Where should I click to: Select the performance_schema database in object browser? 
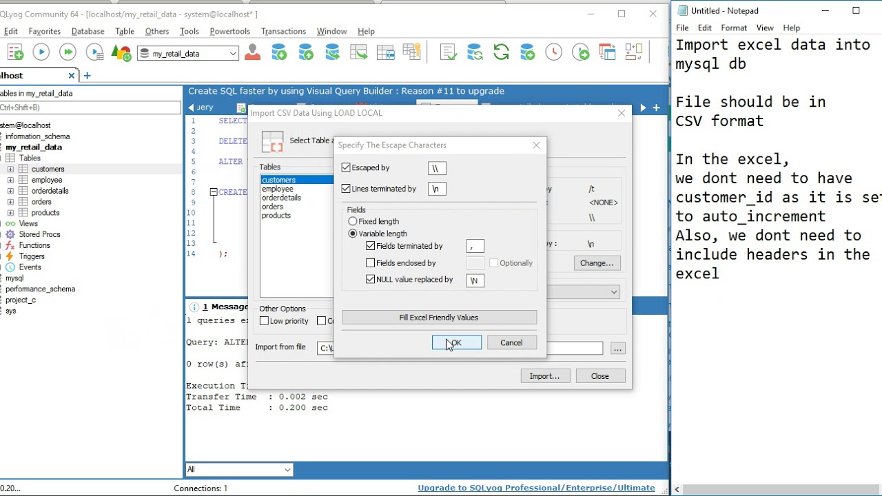[x=40, y=289]
